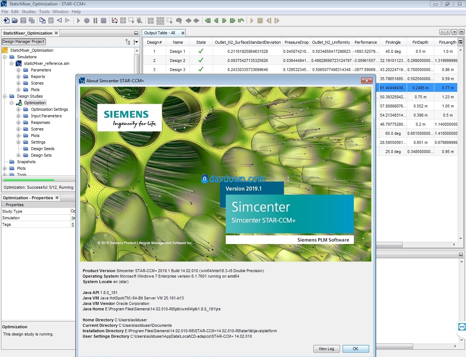The width and height of the screenshot is (466, 357).
Task: Click the Open folder toolbar icon
Action: coord(15,20)
